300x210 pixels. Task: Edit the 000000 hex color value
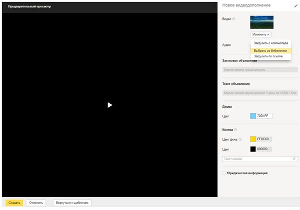tap(264, 149)
